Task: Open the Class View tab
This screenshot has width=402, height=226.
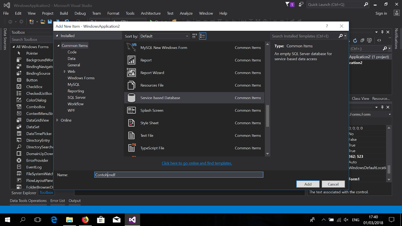Action: 360,98
